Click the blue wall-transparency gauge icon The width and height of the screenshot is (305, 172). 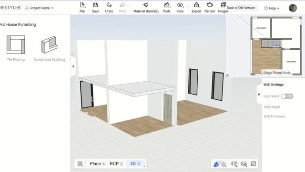click(220, 164)
